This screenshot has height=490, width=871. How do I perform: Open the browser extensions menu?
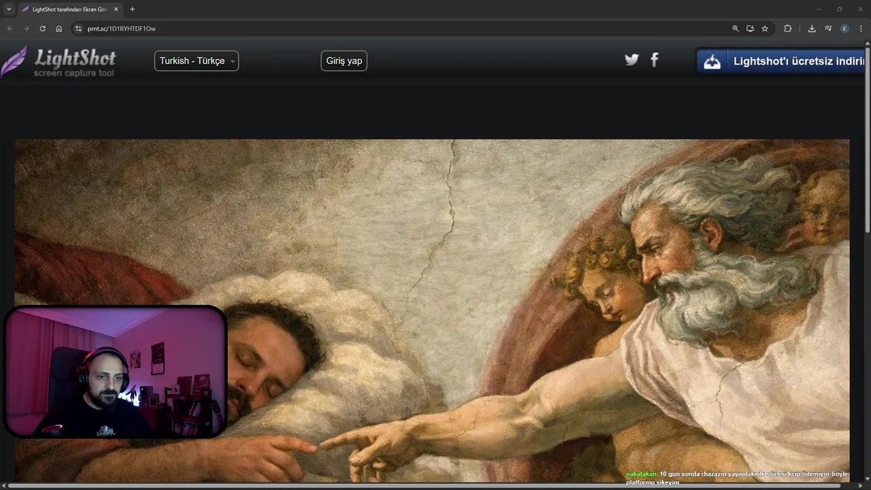coord(787,29)
